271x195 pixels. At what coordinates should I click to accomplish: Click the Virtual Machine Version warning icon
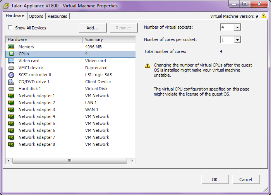coord(264,16)
